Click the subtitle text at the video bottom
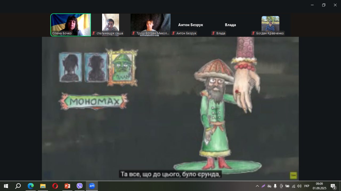 click(170, 174)
